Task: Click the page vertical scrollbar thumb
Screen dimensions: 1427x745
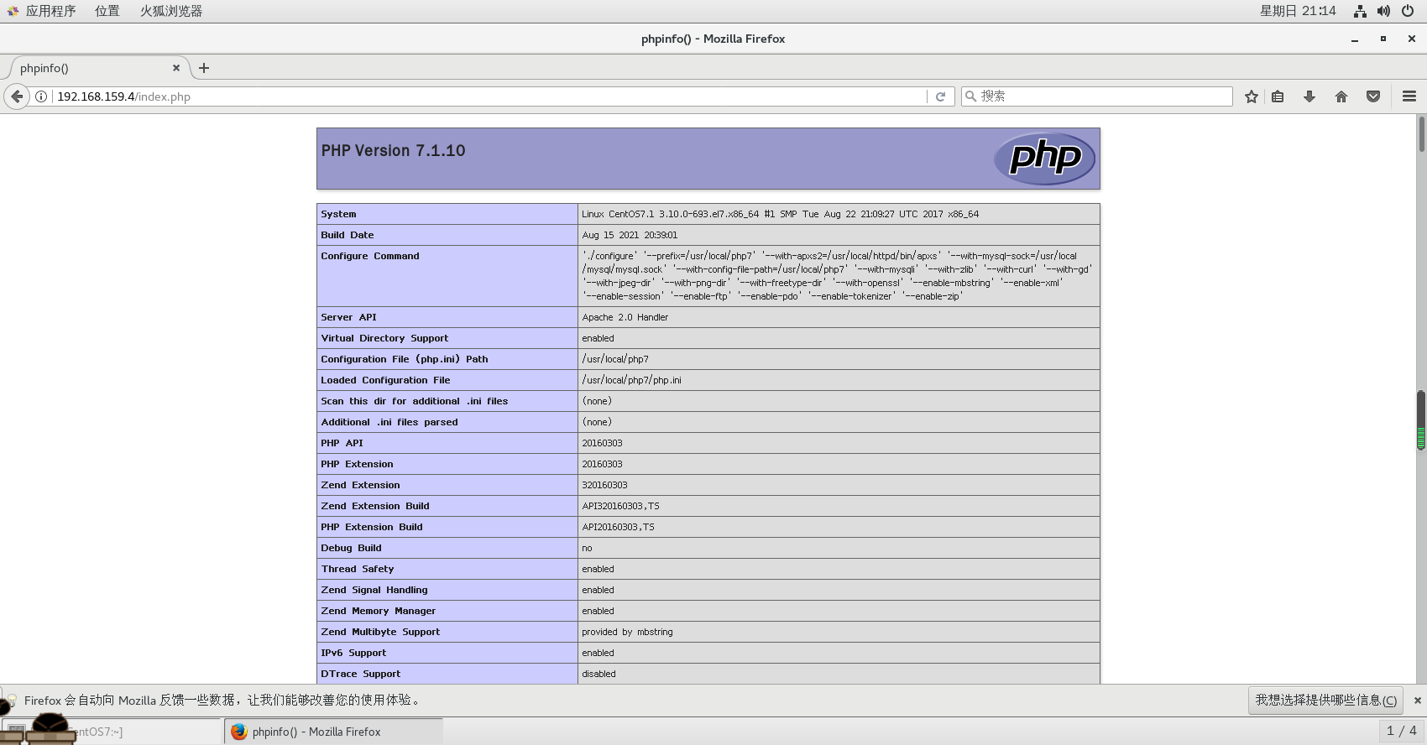Action: coord(1421,134)
